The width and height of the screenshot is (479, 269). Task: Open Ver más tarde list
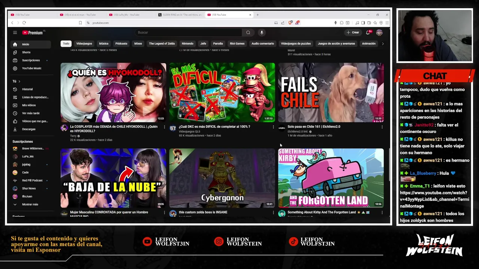31,113
